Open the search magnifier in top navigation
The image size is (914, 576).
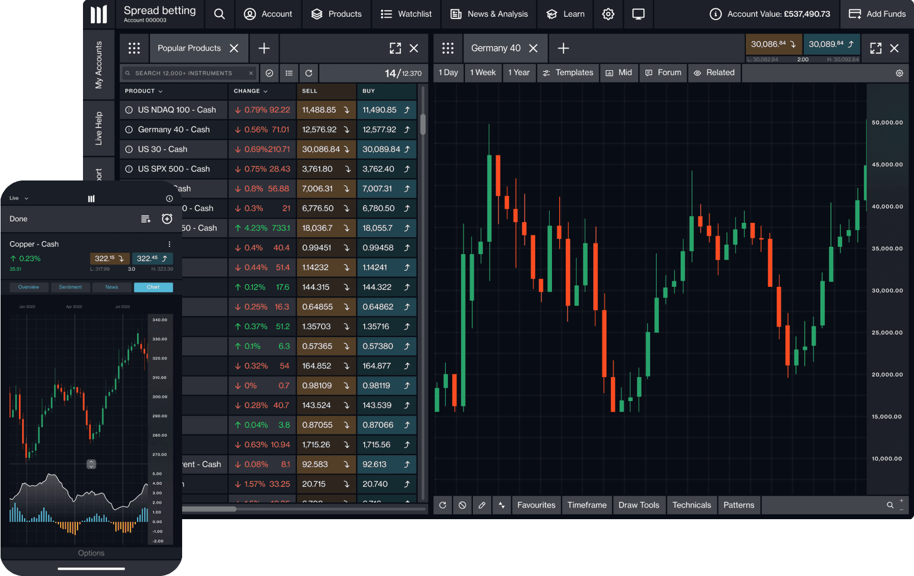[219, 14]
